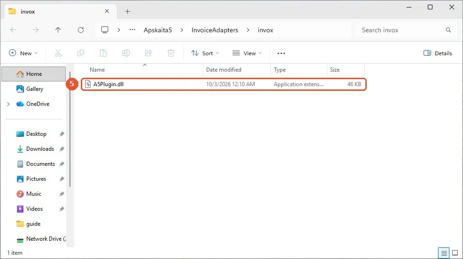Refresh the invox folder view
The width and height of the screenshot is (463, 259).
(81, 30)
